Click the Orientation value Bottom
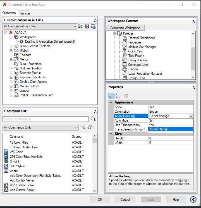This screenshot has height=208, width=201. (x=171, y=112)
